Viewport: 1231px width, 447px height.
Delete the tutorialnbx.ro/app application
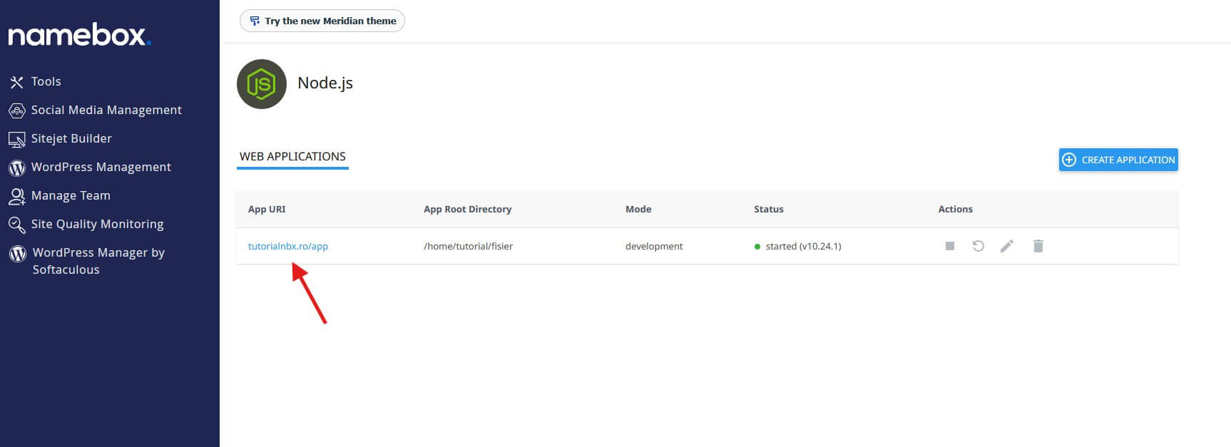1038,246
